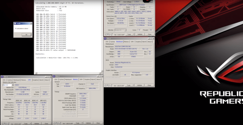
Task: Select the Bench tab in the Memory window
Action: click(x=93, y=80)
